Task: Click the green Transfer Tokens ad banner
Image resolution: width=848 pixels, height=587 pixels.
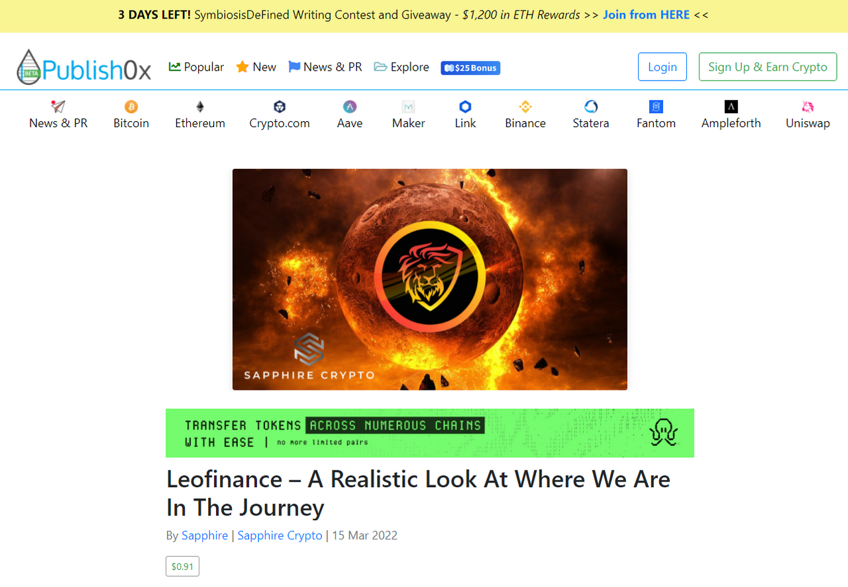Action: [x=430, y=433]
